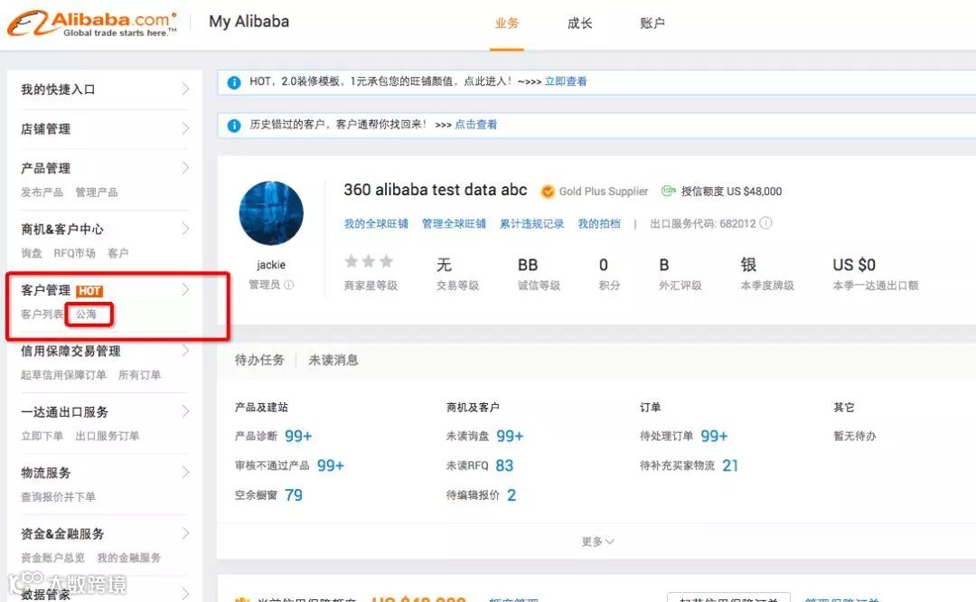The width and height of the screenshot is (976, 602).
Task: Expand the 资金&金融服务 chevron
Action: coord(185,533)
